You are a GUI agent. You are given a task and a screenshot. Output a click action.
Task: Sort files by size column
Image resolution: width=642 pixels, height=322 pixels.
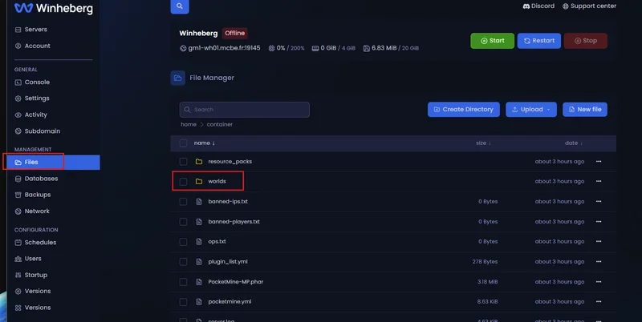483,143
